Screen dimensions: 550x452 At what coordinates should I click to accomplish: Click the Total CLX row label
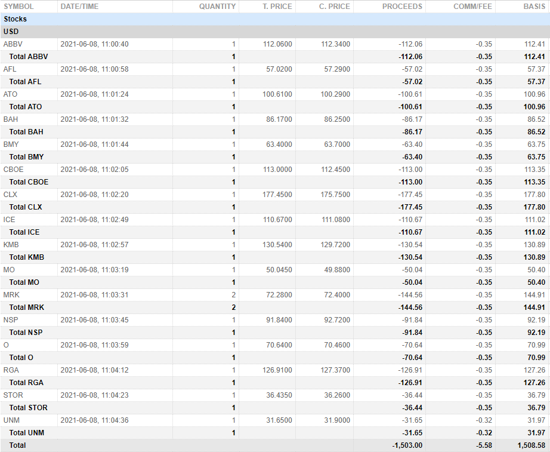(26, 207)
